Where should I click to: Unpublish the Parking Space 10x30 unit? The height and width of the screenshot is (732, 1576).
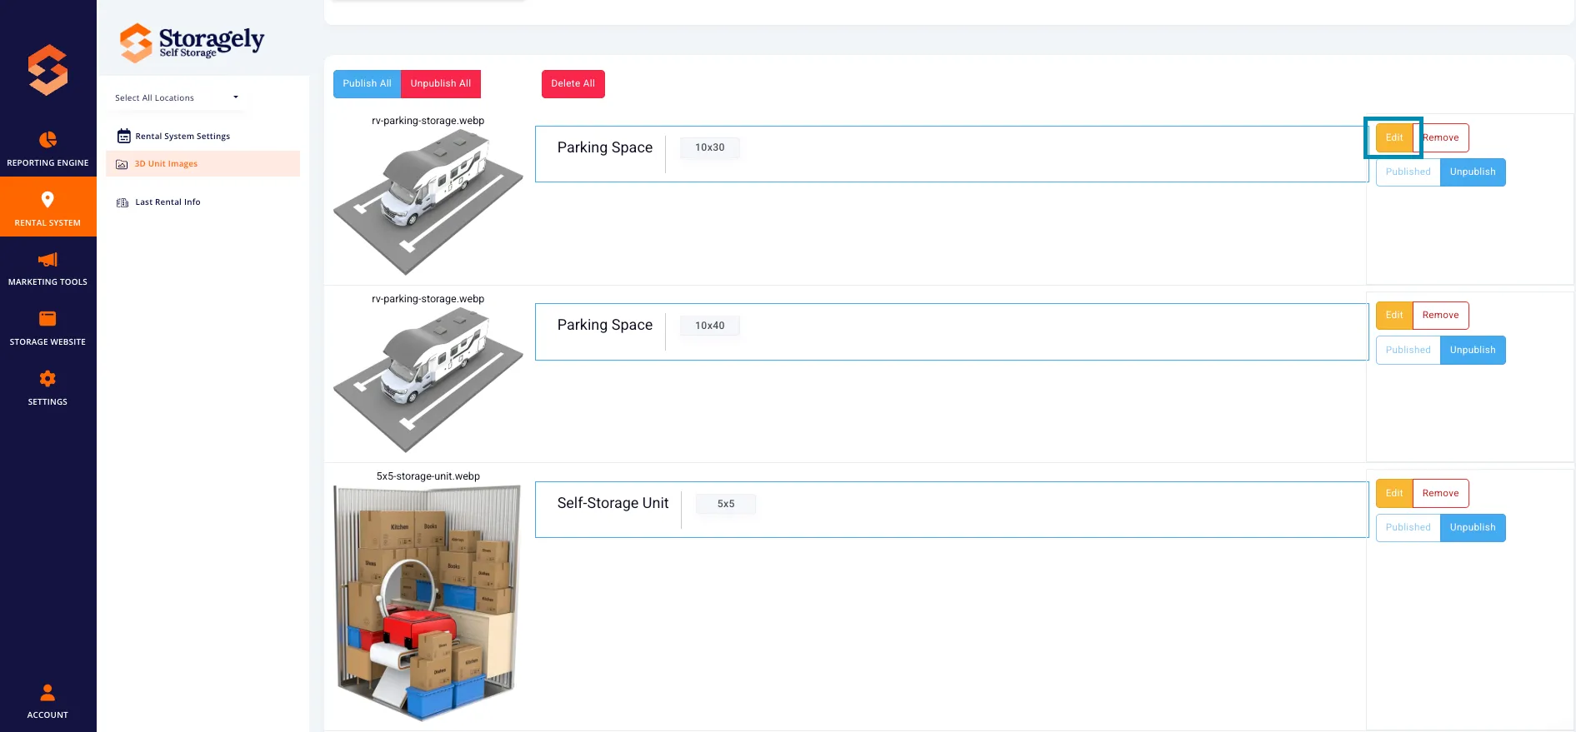point(1473,172)
